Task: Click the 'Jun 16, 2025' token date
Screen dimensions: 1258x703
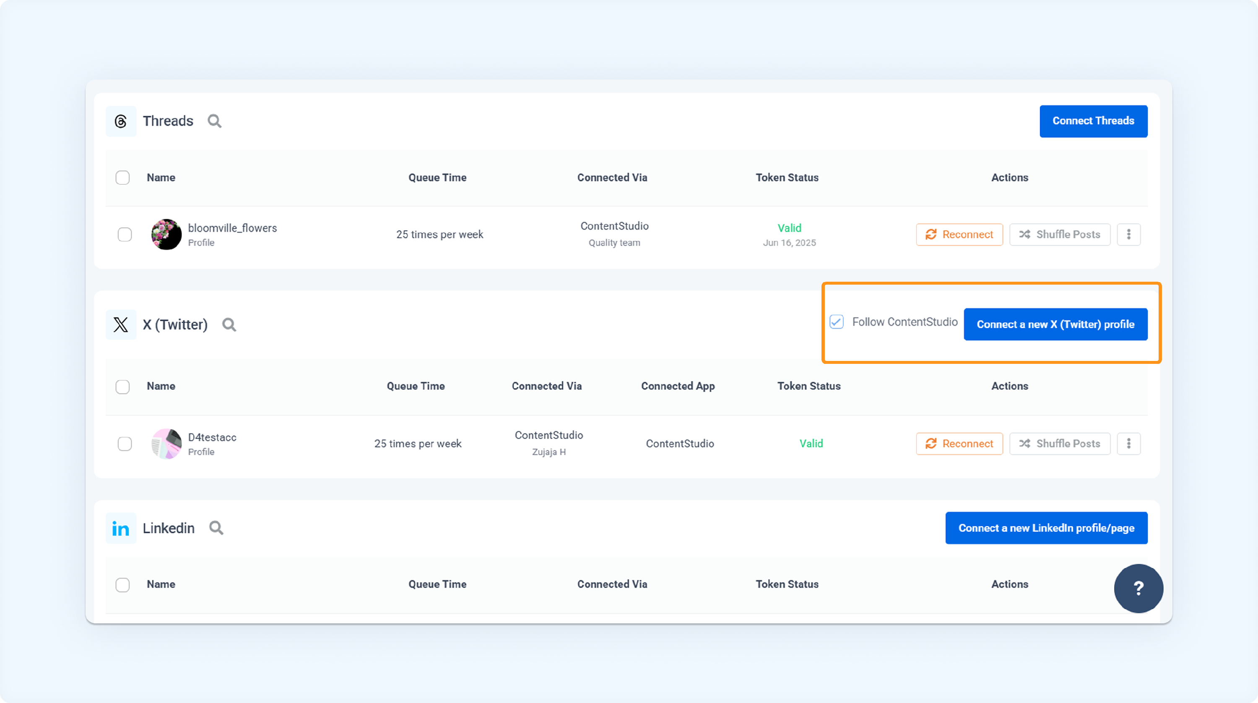Action: click(789, 243)
